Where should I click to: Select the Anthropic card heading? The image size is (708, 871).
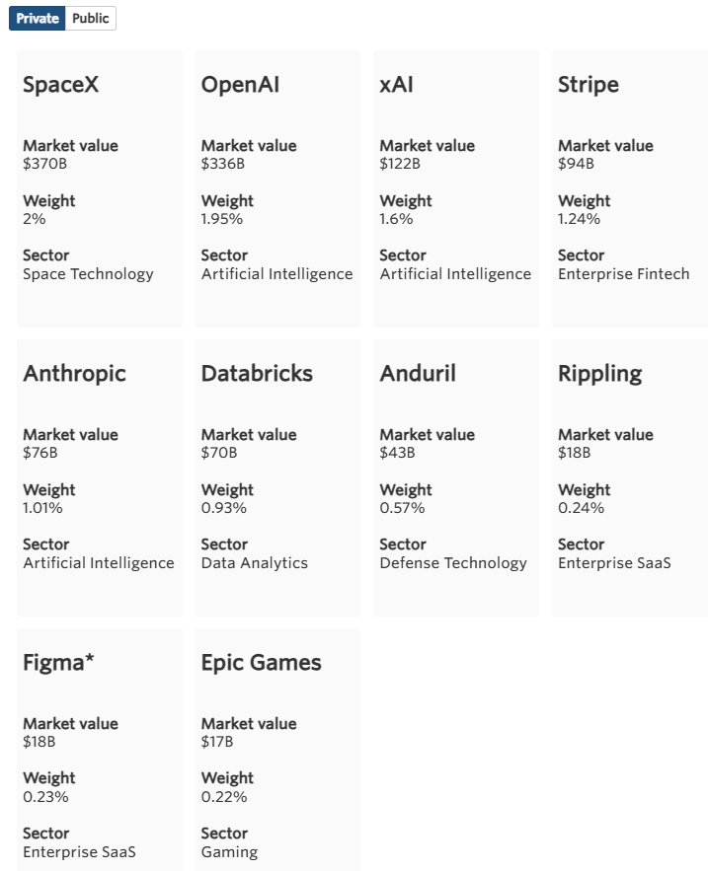[x=74, y=374]
